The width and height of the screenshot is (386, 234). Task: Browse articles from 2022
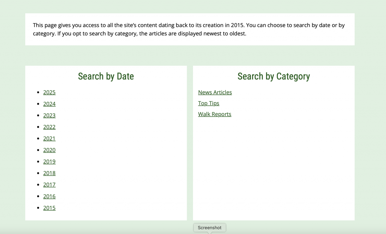coord(49,127)
